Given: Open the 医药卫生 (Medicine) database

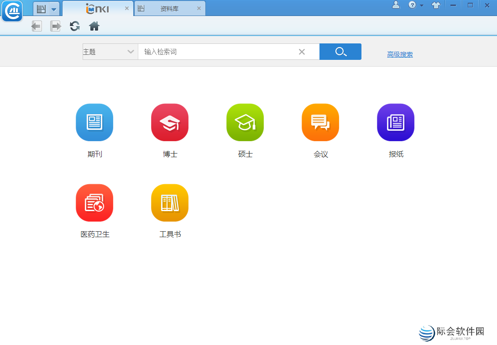Looking at the screenshot, I should [x=94, y=202].
